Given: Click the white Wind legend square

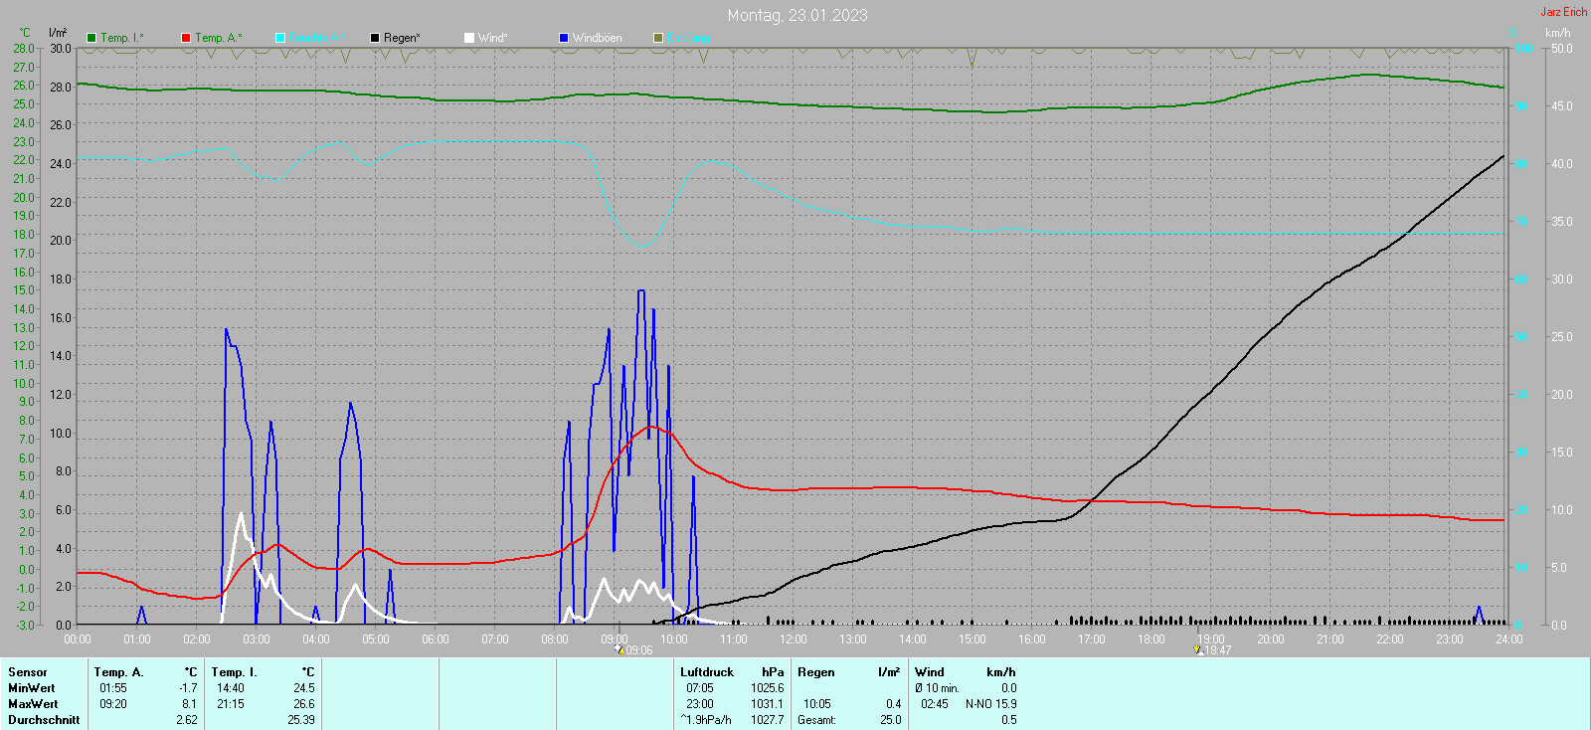Looking at the screenshot, I should (469, 38).
